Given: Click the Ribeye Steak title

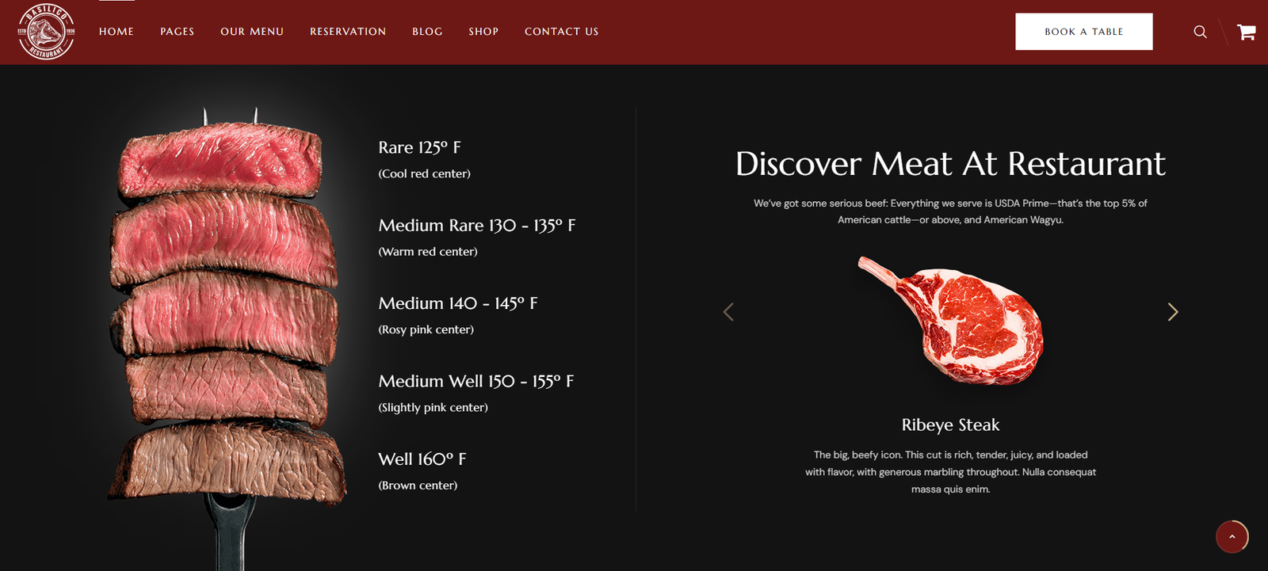Looking at the screenshot, I should pos(950,425).
